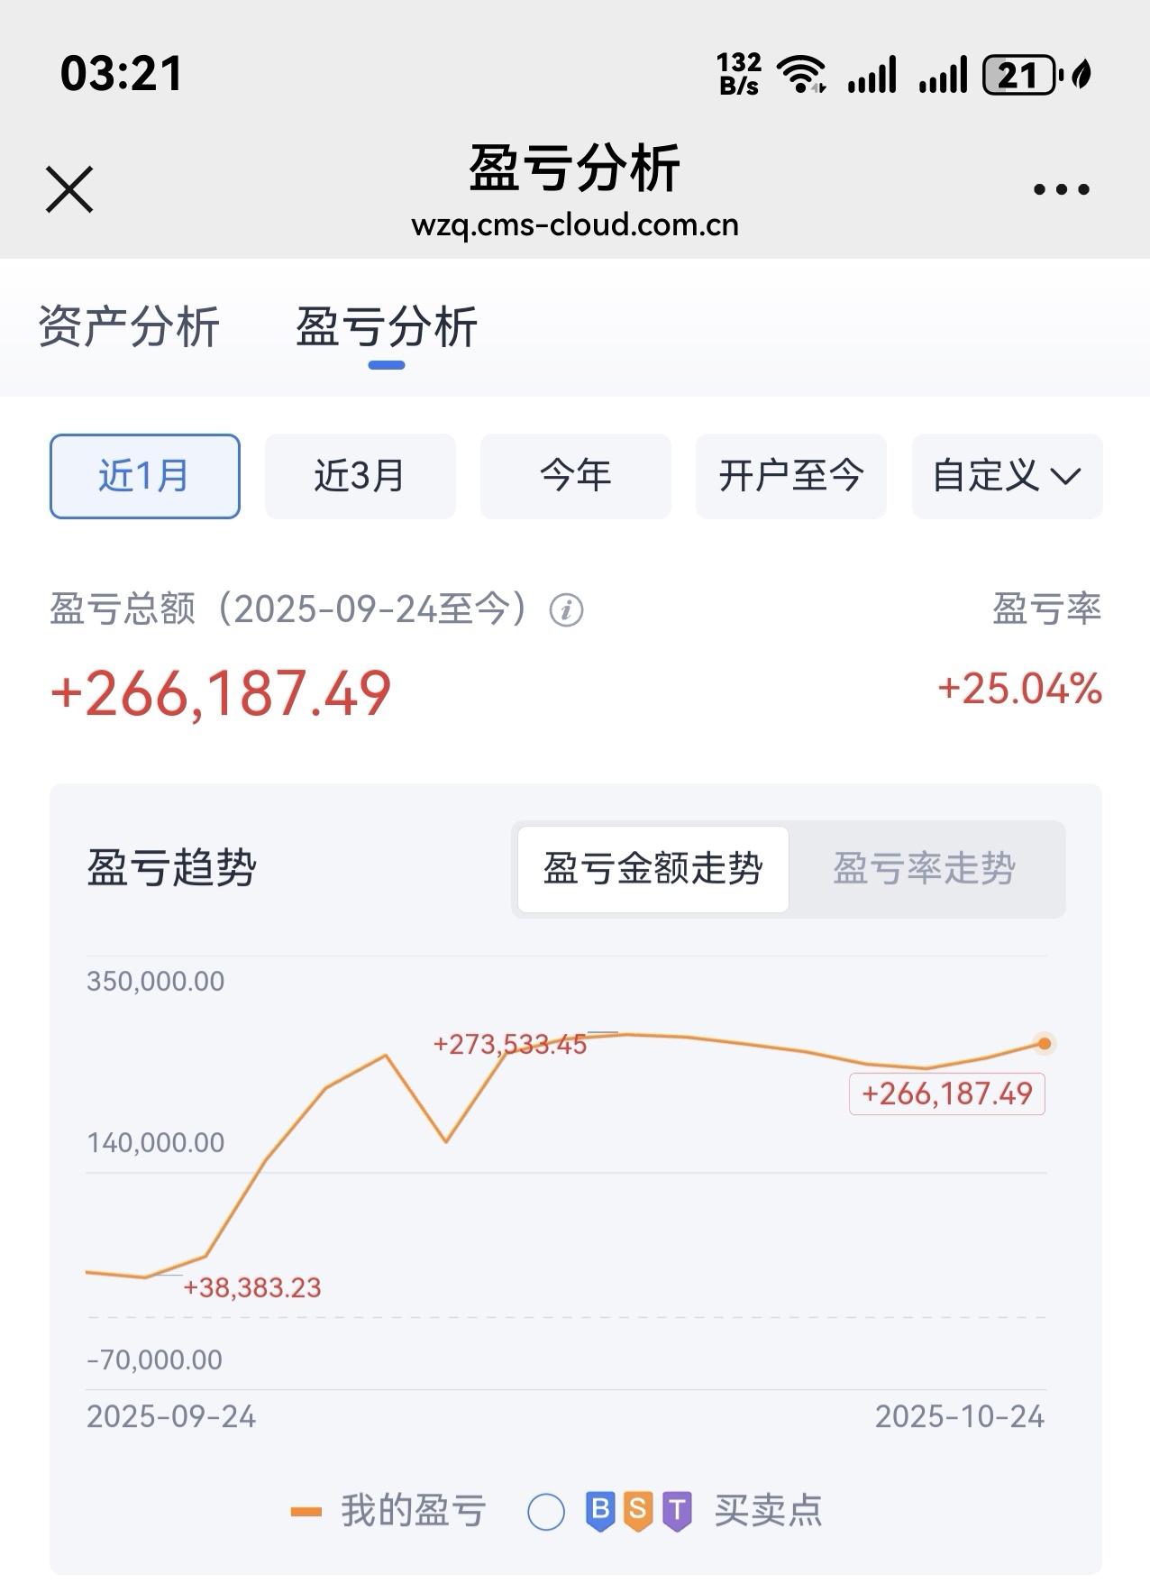Switch chart to 盈亏率走势
This screenshot has height=1583, width=1150.
pyautogui.click(x=925, y=869)
